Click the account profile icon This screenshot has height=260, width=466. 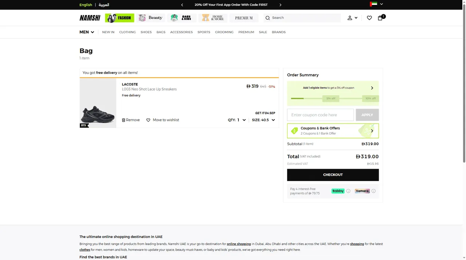tap(349, 17)
